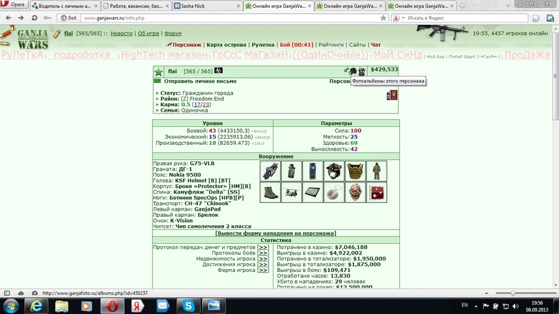Click the browser Back arrow
Viewport: 559px width, 314px height.
[x=8, y=18]
